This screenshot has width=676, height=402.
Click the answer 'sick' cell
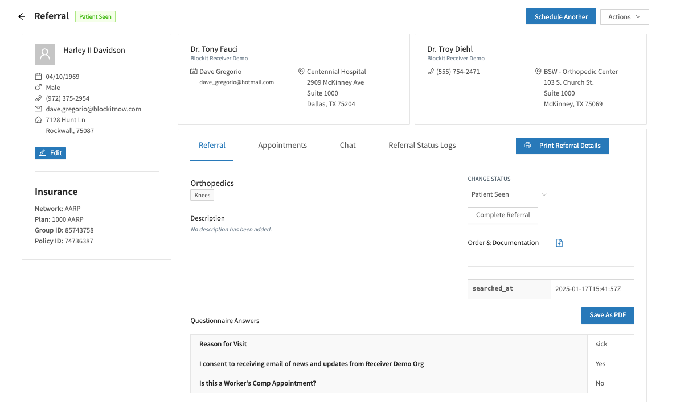[611, 345]
